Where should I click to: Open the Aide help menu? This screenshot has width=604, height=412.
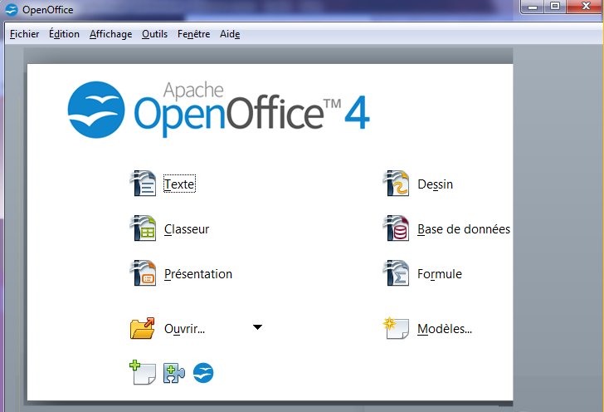pos(230,34)
